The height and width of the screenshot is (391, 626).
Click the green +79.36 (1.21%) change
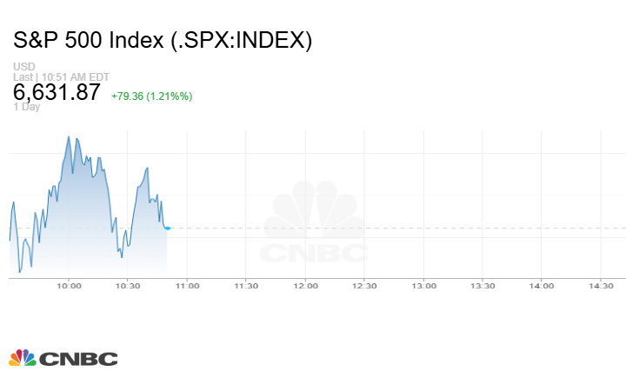click(x=151, y=96)
